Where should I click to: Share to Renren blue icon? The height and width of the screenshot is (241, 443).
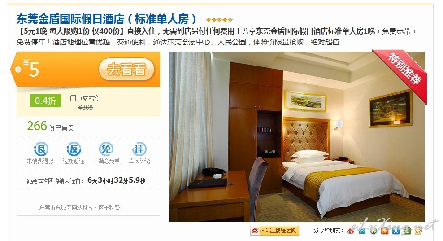pyautogui.click(x=396, y=231)
